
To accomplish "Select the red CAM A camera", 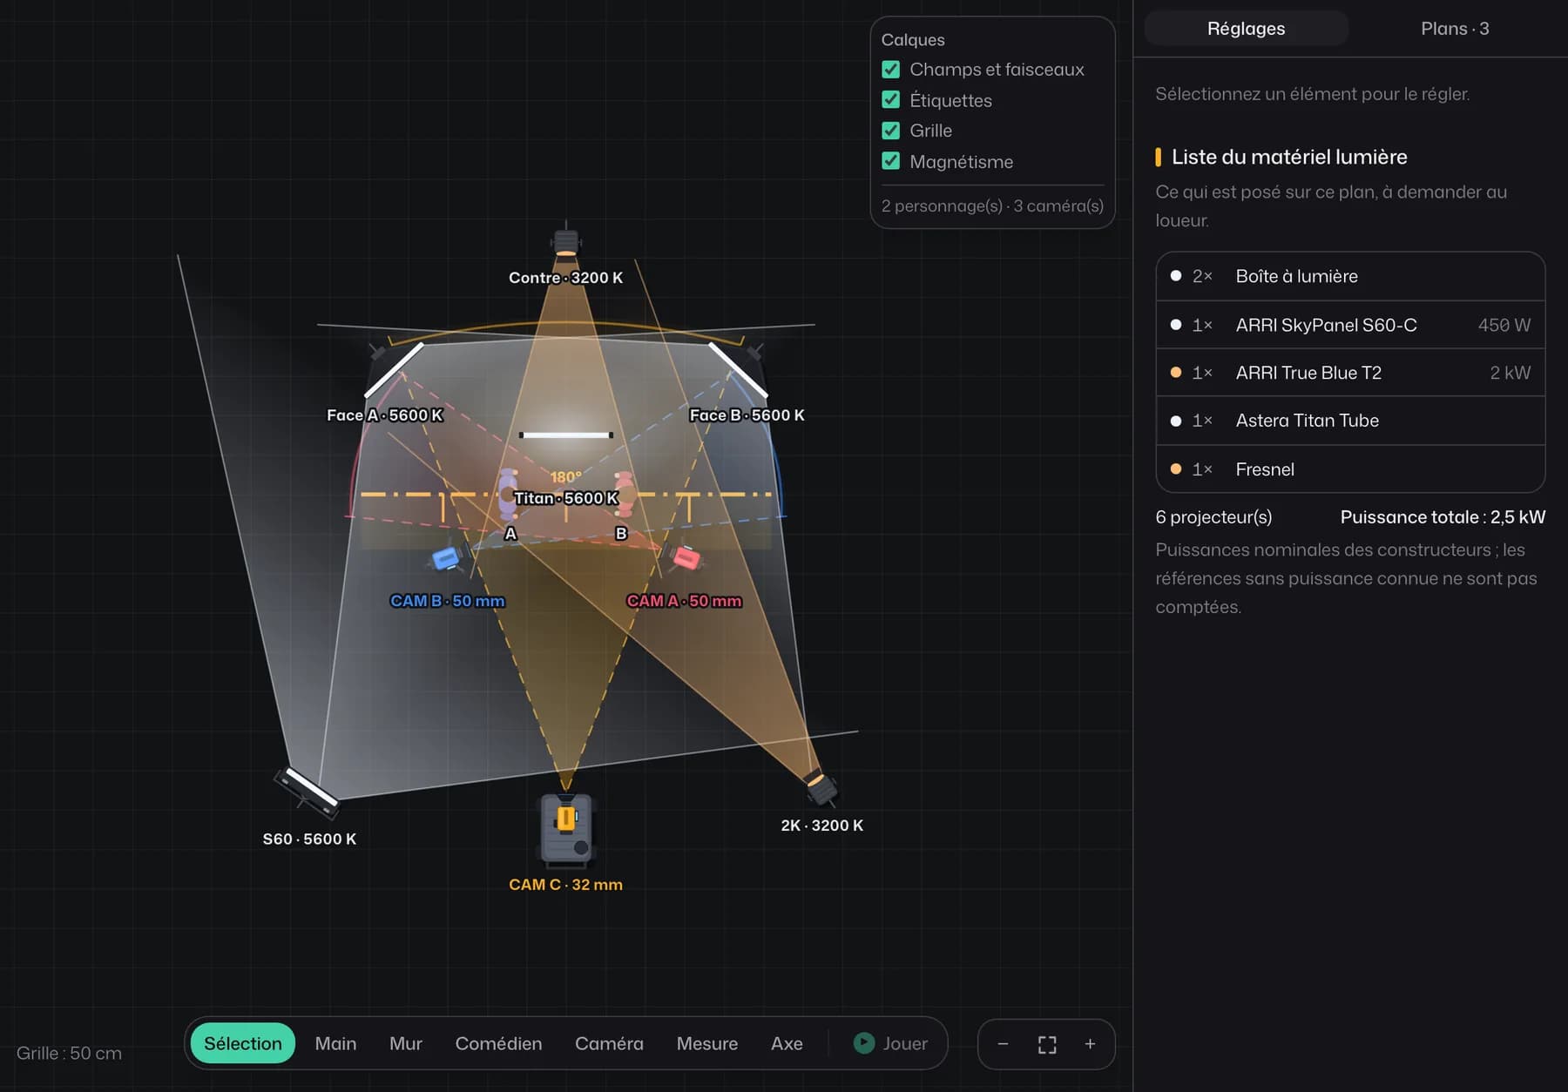I will [x=686, y=558].
